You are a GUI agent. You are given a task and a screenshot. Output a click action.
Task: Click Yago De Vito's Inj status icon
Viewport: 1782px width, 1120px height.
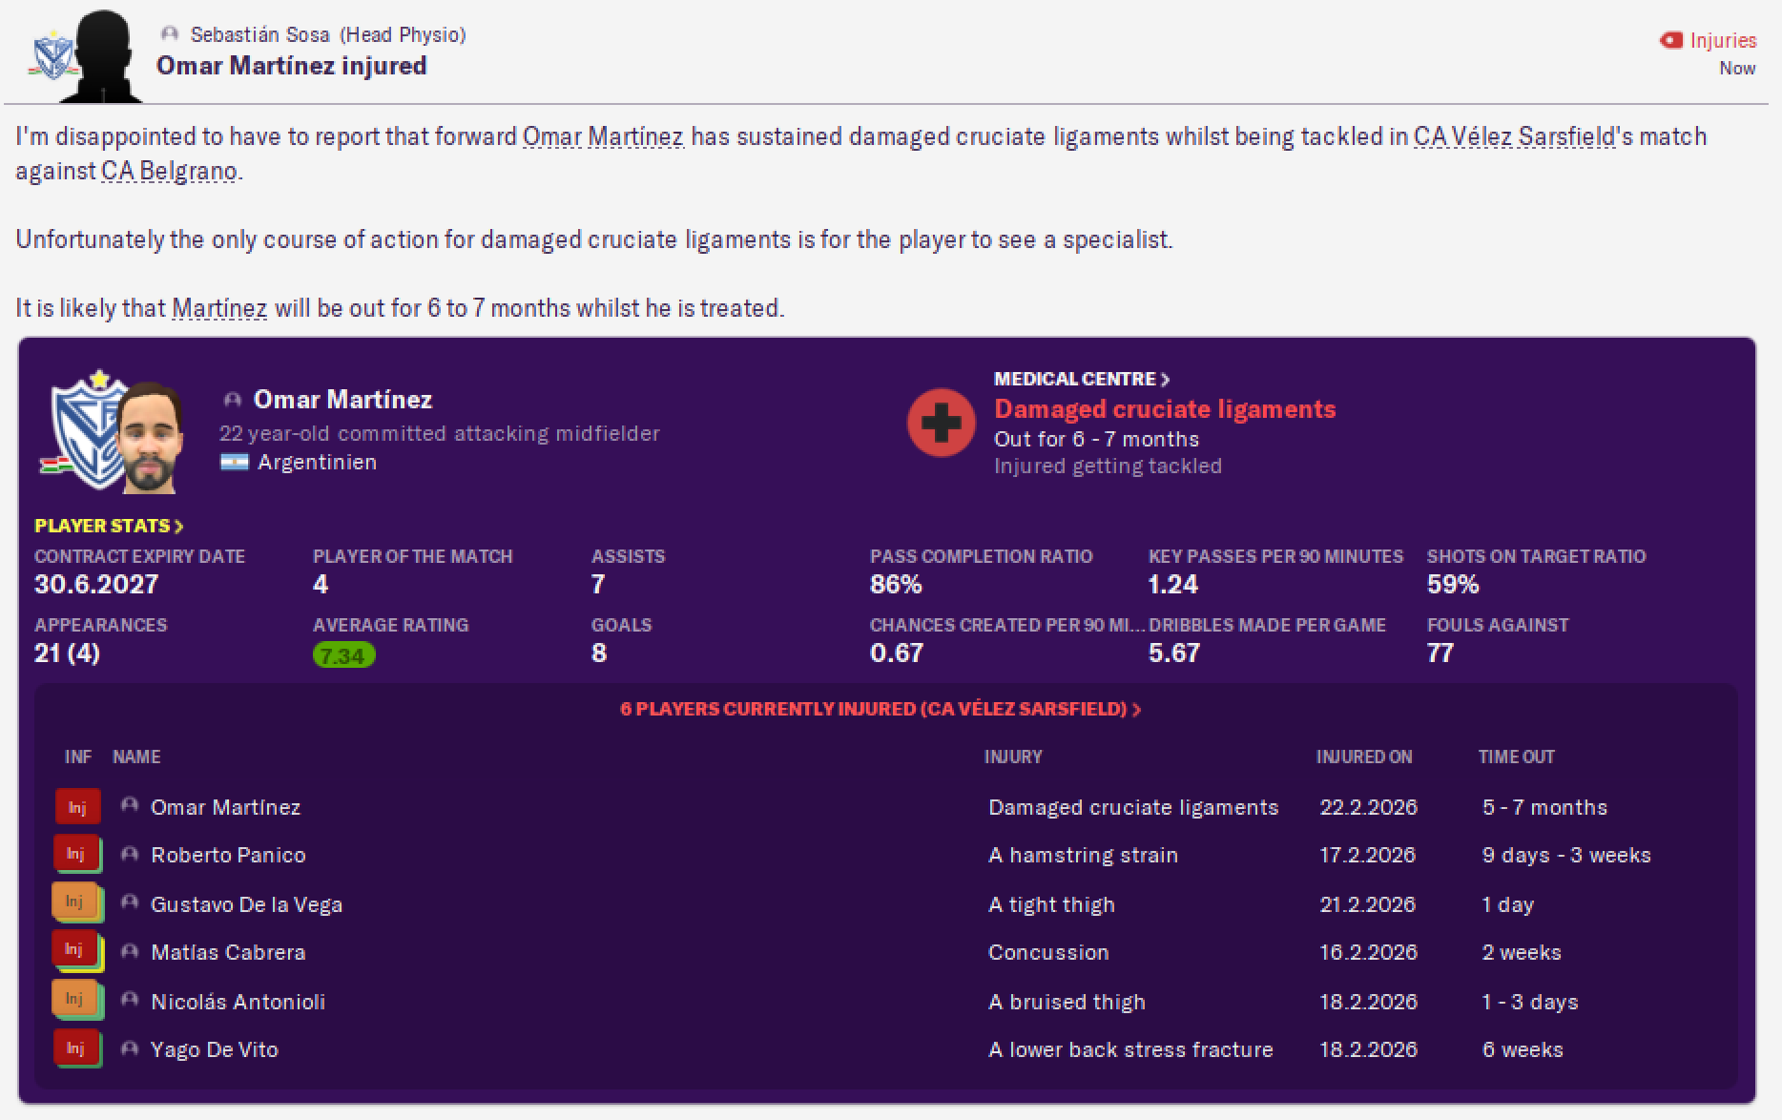76,1048
